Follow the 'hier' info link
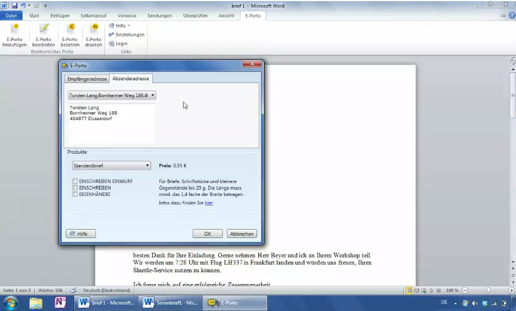The height and width of the screenshot is (311, 516). (208, 203)
